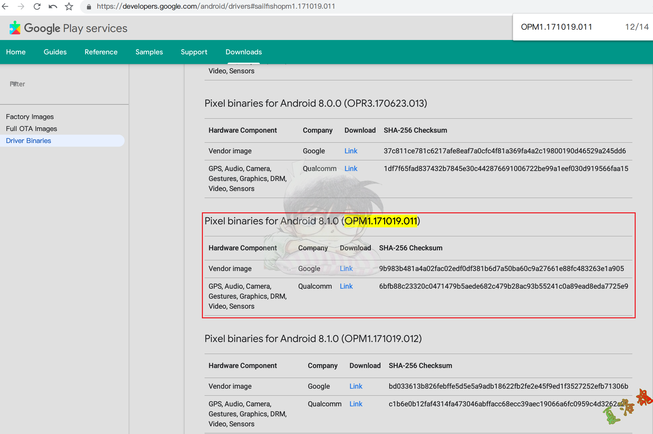Click the padlock site security icon
This screenshot has height=434, width=653.
(x=89, y=7)
